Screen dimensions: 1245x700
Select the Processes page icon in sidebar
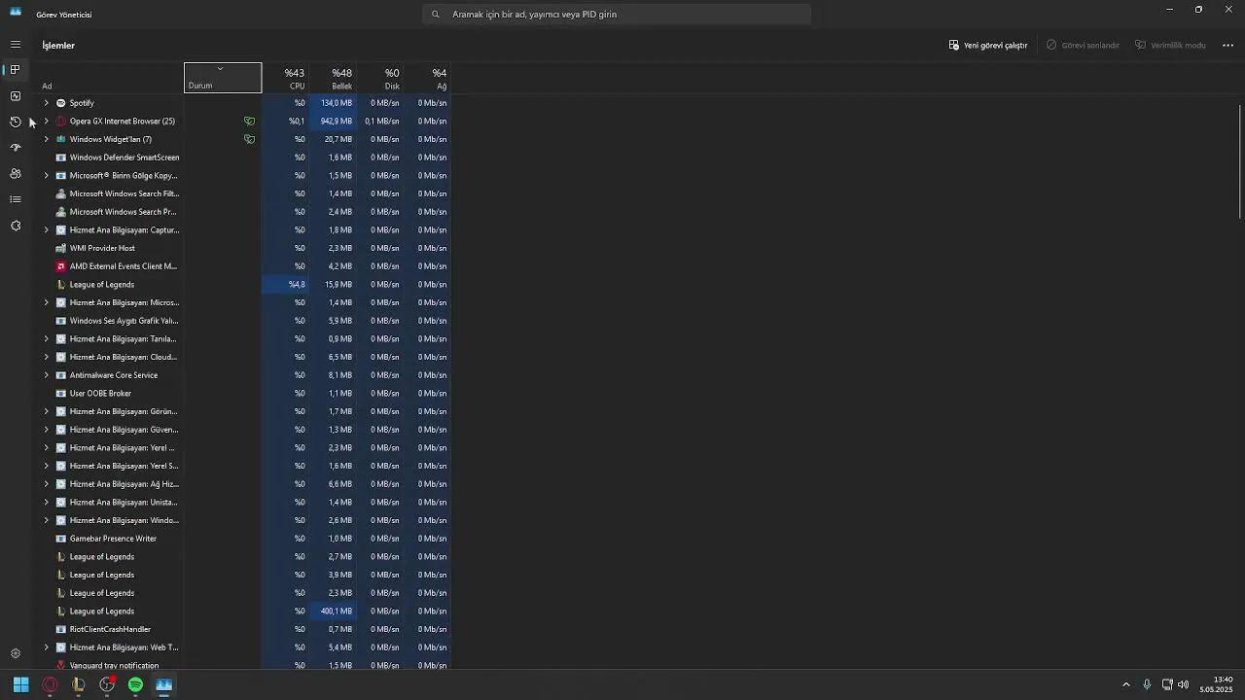tap(16, 70)
